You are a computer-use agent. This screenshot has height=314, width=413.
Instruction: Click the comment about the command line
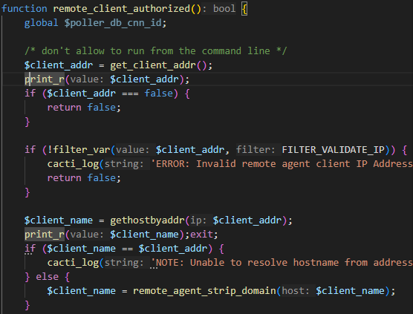point(156,50)
